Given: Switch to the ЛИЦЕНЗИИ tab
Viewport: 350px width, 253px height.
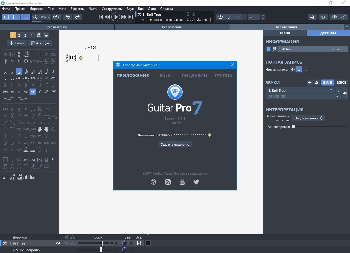Looking at the screenshot, I should click(194, 75).
